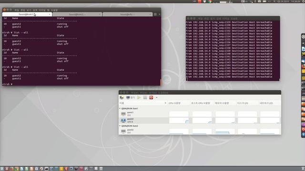Click the kvm2 guest memory usage graph
This screenshot has width=305, height=171.
coord(225,131)
